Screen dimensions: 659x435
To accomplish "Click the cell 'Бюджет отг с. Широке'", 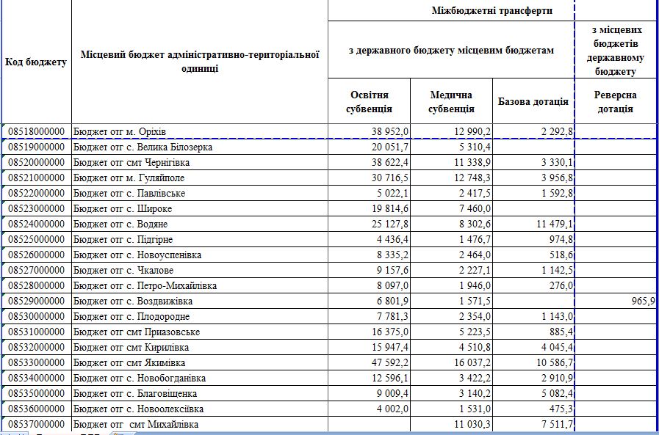I will [x=200, y=208].
